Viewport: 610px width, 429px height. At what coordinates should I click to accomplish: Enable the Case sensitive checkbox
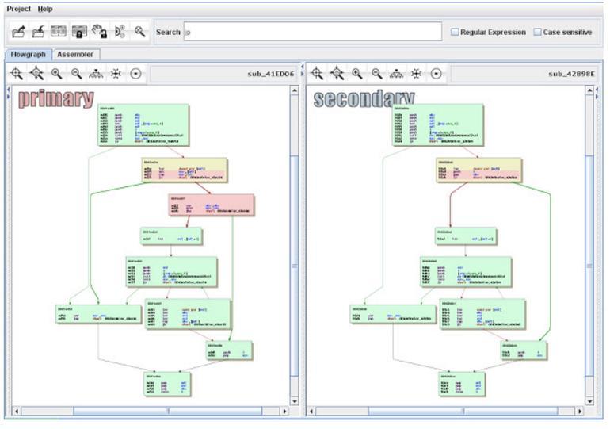[537, 33]
